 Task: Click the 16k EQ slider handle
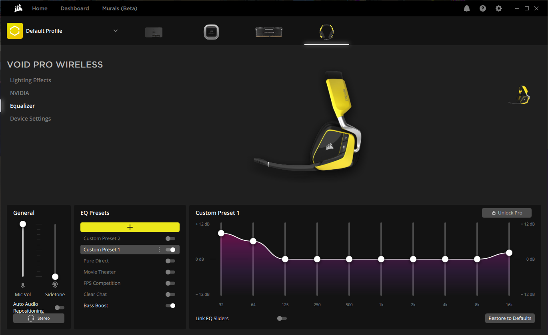click(x=509, y=253)
